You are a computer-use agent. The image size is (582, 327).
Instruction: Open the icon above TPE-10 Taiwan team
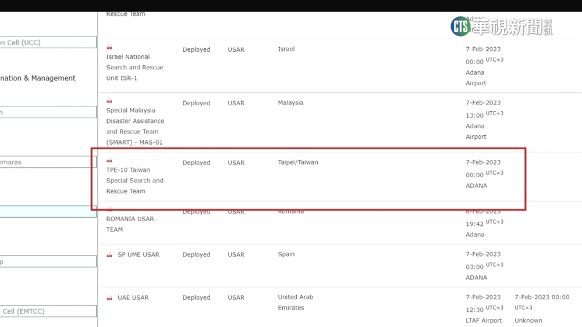pyautogui.click(x=109, y=161)
